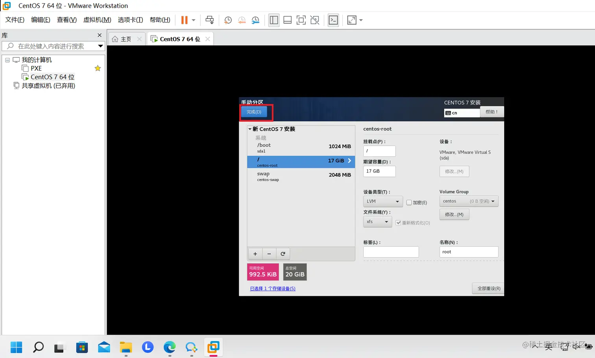Open the snapshot manager wrench-clock icon
The image size is (595, 358).
255,20
